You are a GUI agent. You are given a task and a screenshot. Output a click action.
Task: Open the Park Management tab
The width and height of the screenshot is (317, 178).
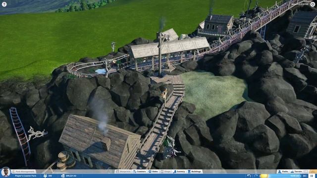[24, 172]
